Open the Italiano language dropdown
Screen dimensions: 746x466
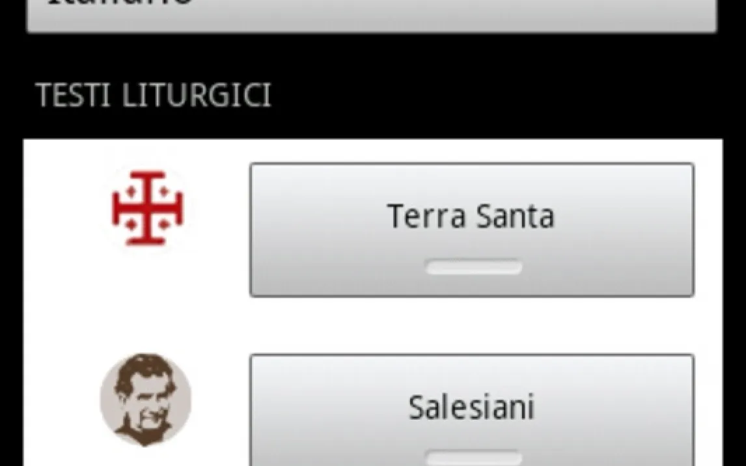coord(372,16)
